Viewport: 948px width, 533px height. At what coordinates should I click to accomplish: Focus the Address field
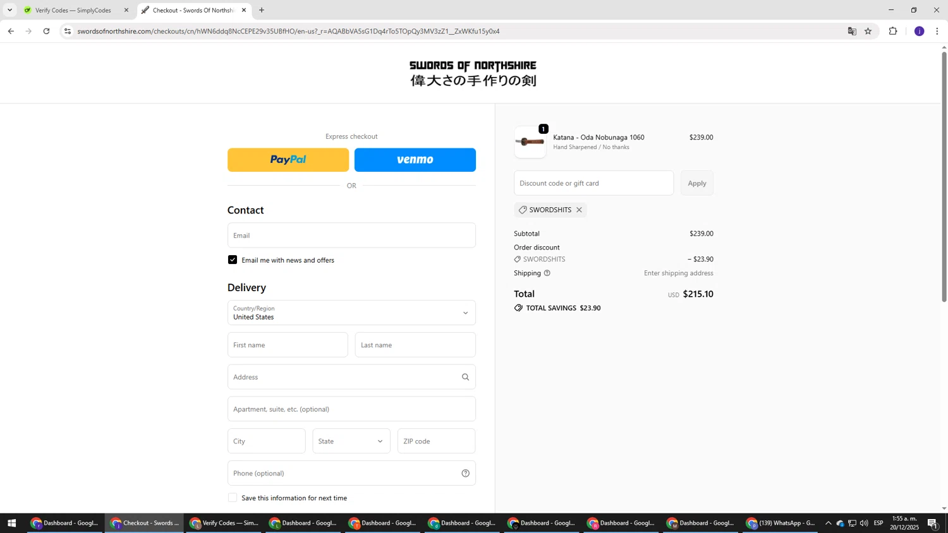351,377
